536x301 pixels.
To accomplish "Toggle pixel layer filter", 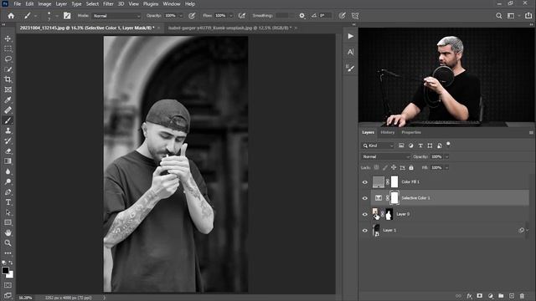I will pos(401,145).
